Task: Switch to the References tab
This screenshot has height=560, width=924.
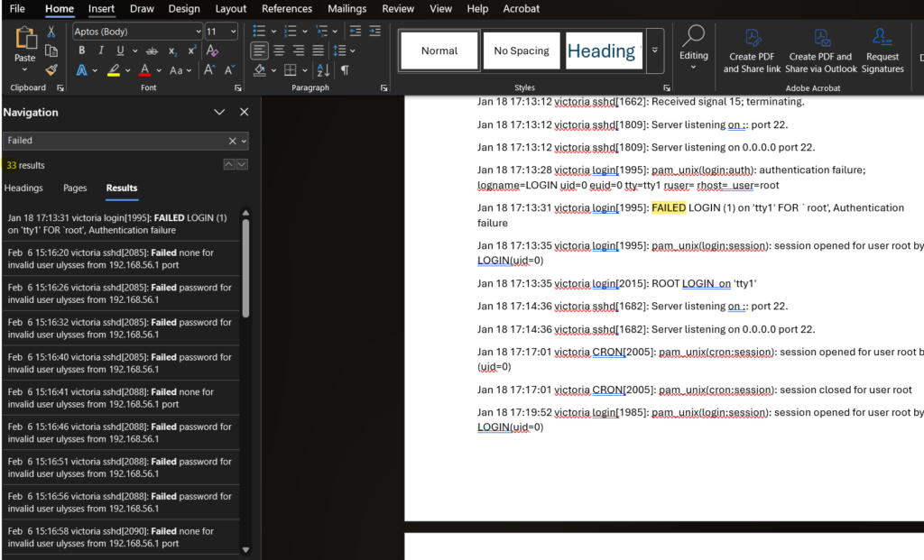Action: pyautogui.click(x=287, y=9)
